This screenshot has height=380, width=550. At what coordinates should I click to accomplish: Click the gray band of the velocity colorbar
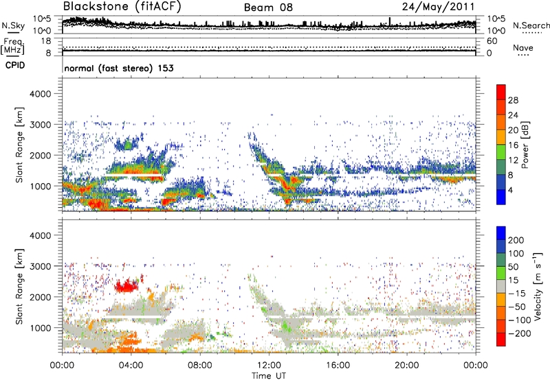pos(501,287)
